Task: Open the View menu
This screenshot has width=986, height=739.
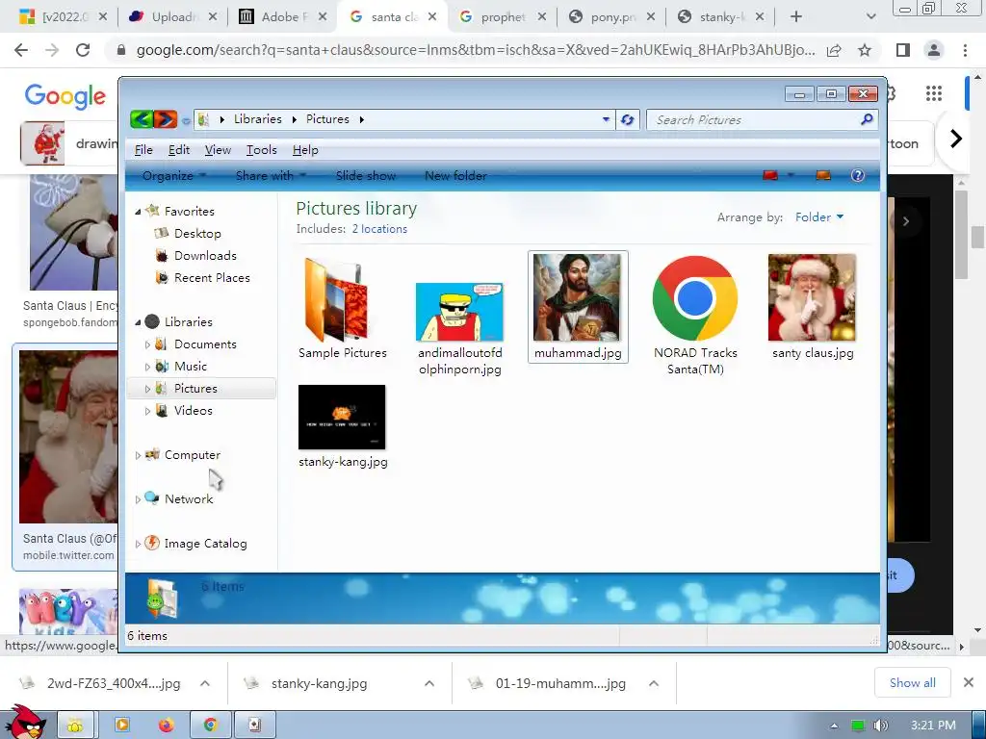Action: pos(218,149)
